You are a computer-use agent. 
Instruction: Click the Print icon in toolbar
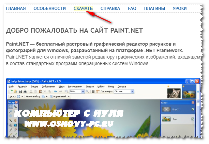[25, 92]
